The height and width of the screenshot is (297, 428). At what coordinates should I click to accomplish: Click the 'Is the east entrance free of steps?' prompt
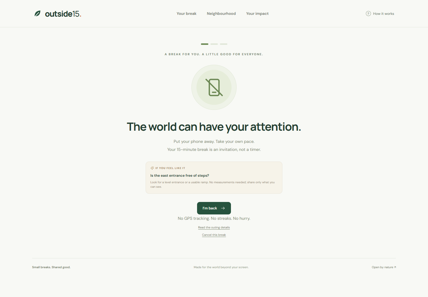point(180,176)
